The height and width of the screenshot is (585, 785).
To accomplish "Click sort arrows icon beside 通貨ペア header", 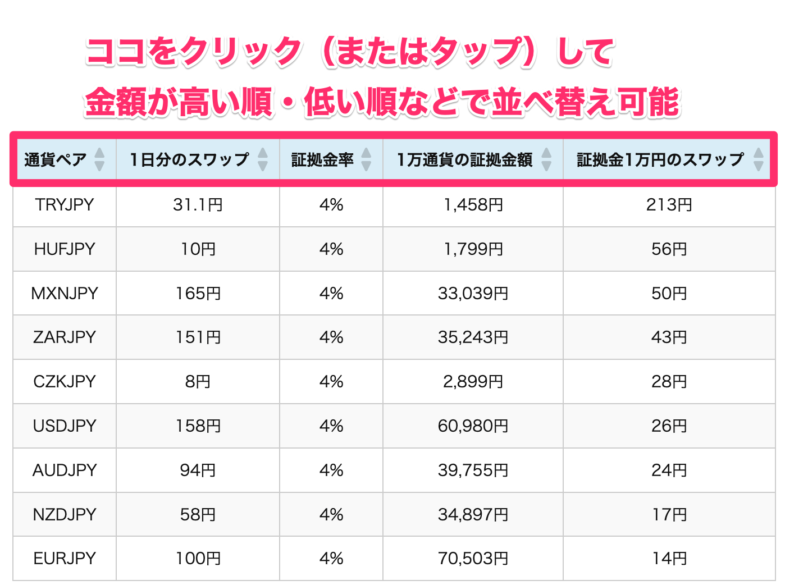I will click(99, 159).
